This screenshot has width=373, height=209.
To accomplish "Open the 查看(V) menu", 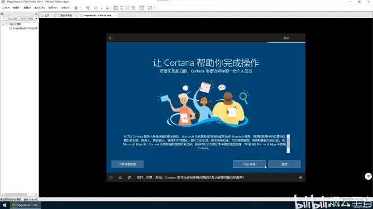I will point(27,8).
